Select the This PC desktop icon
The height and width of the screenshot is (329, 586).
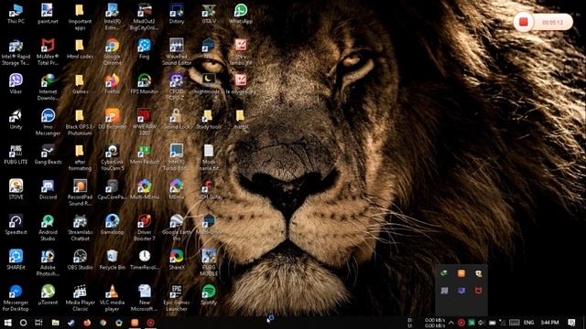[x=16, y=14]
